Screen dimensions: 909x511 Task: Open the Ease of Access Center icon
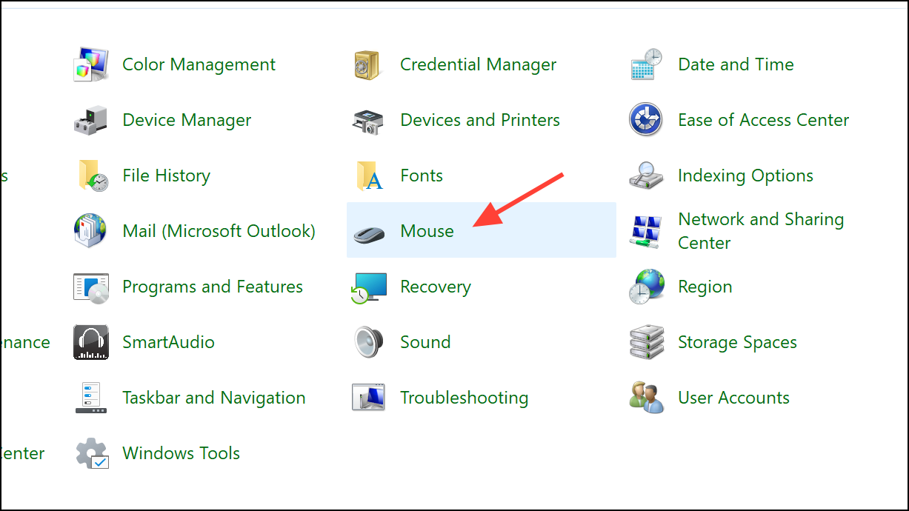(x=646, y=120)
